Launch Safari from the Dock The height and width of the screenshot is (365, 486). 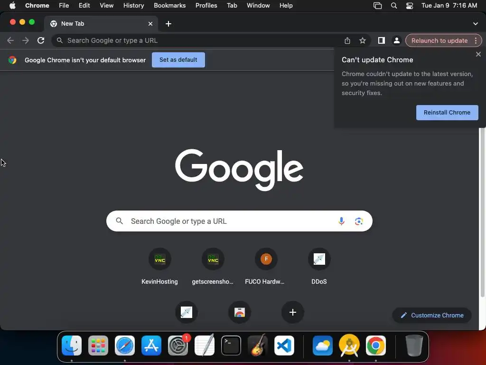click(x=125, y=346)
